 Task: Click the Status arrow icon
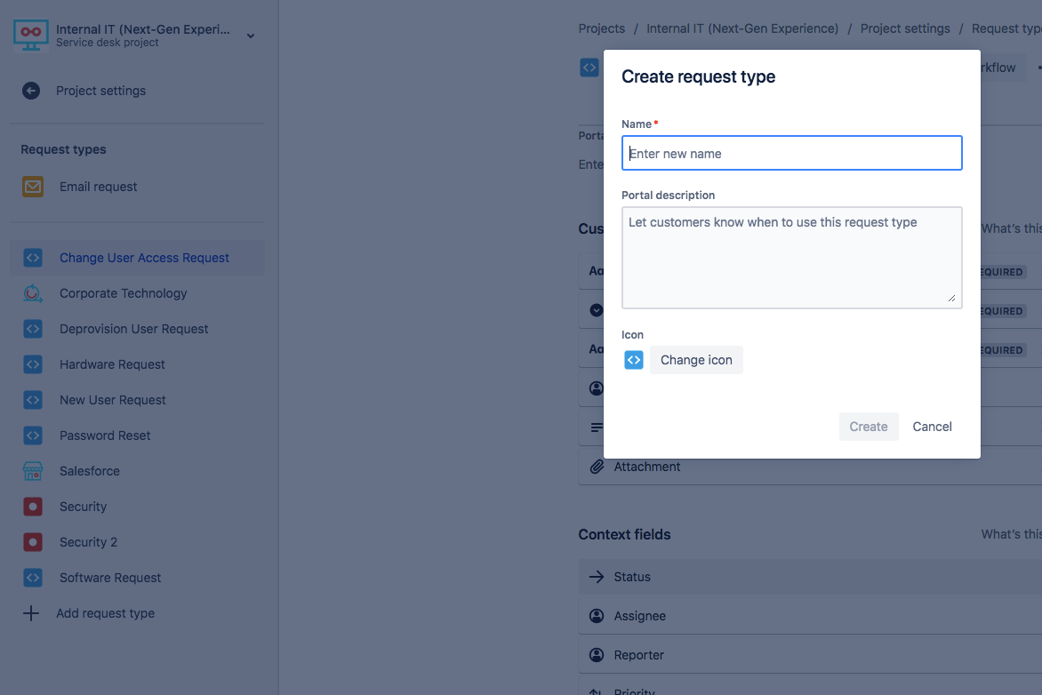point(597,577)
